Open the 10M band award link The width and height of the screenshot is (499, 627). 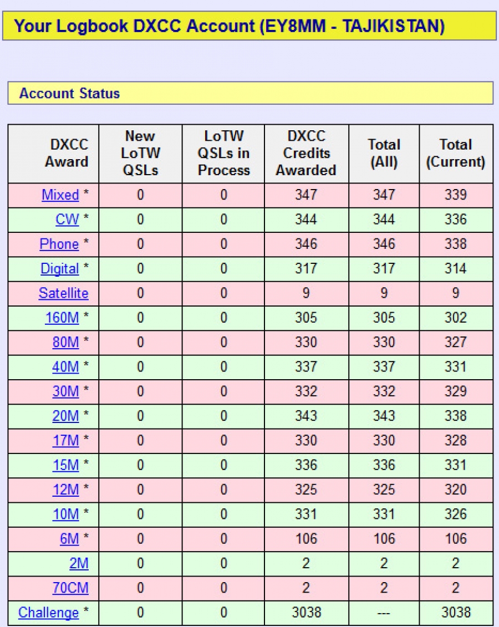click(66, 514)
